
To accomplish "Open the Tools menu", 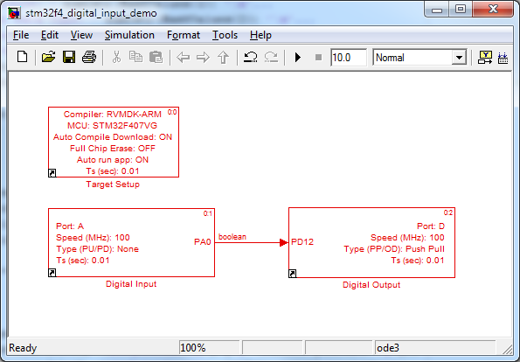I will 225,35.
